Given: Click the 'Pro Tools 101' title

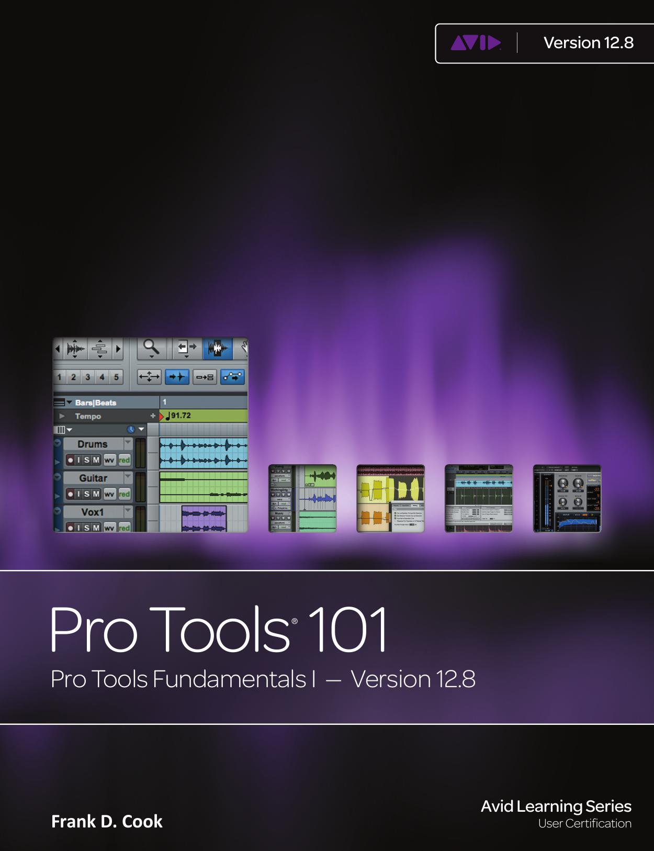Looking at the screenshot, I should coord(219,629).
